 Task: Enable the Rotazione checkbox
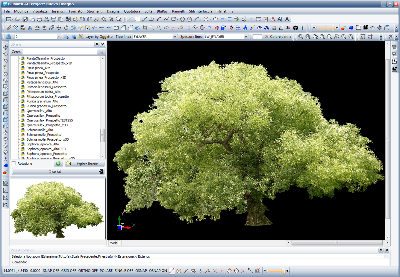click(x=14, y=164)
